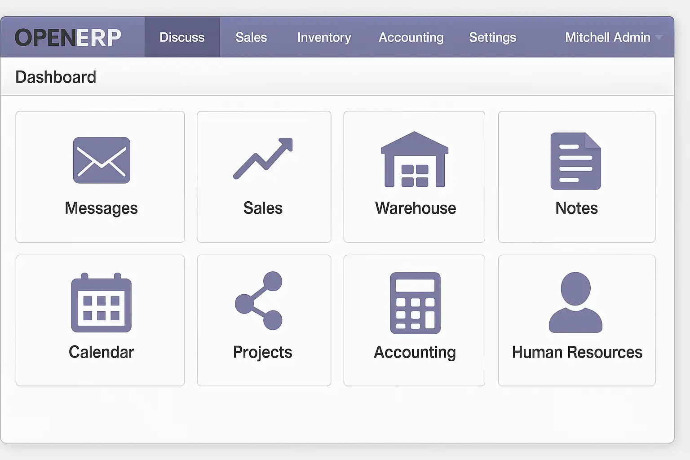Open the Messages envelope icon
690x460 pixels.
[102, 160]
